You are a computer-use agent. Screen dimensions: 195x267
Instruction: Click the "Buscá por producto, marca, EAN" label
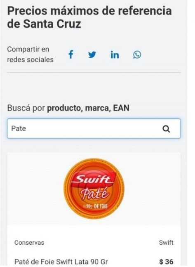(x=68, y=108)
